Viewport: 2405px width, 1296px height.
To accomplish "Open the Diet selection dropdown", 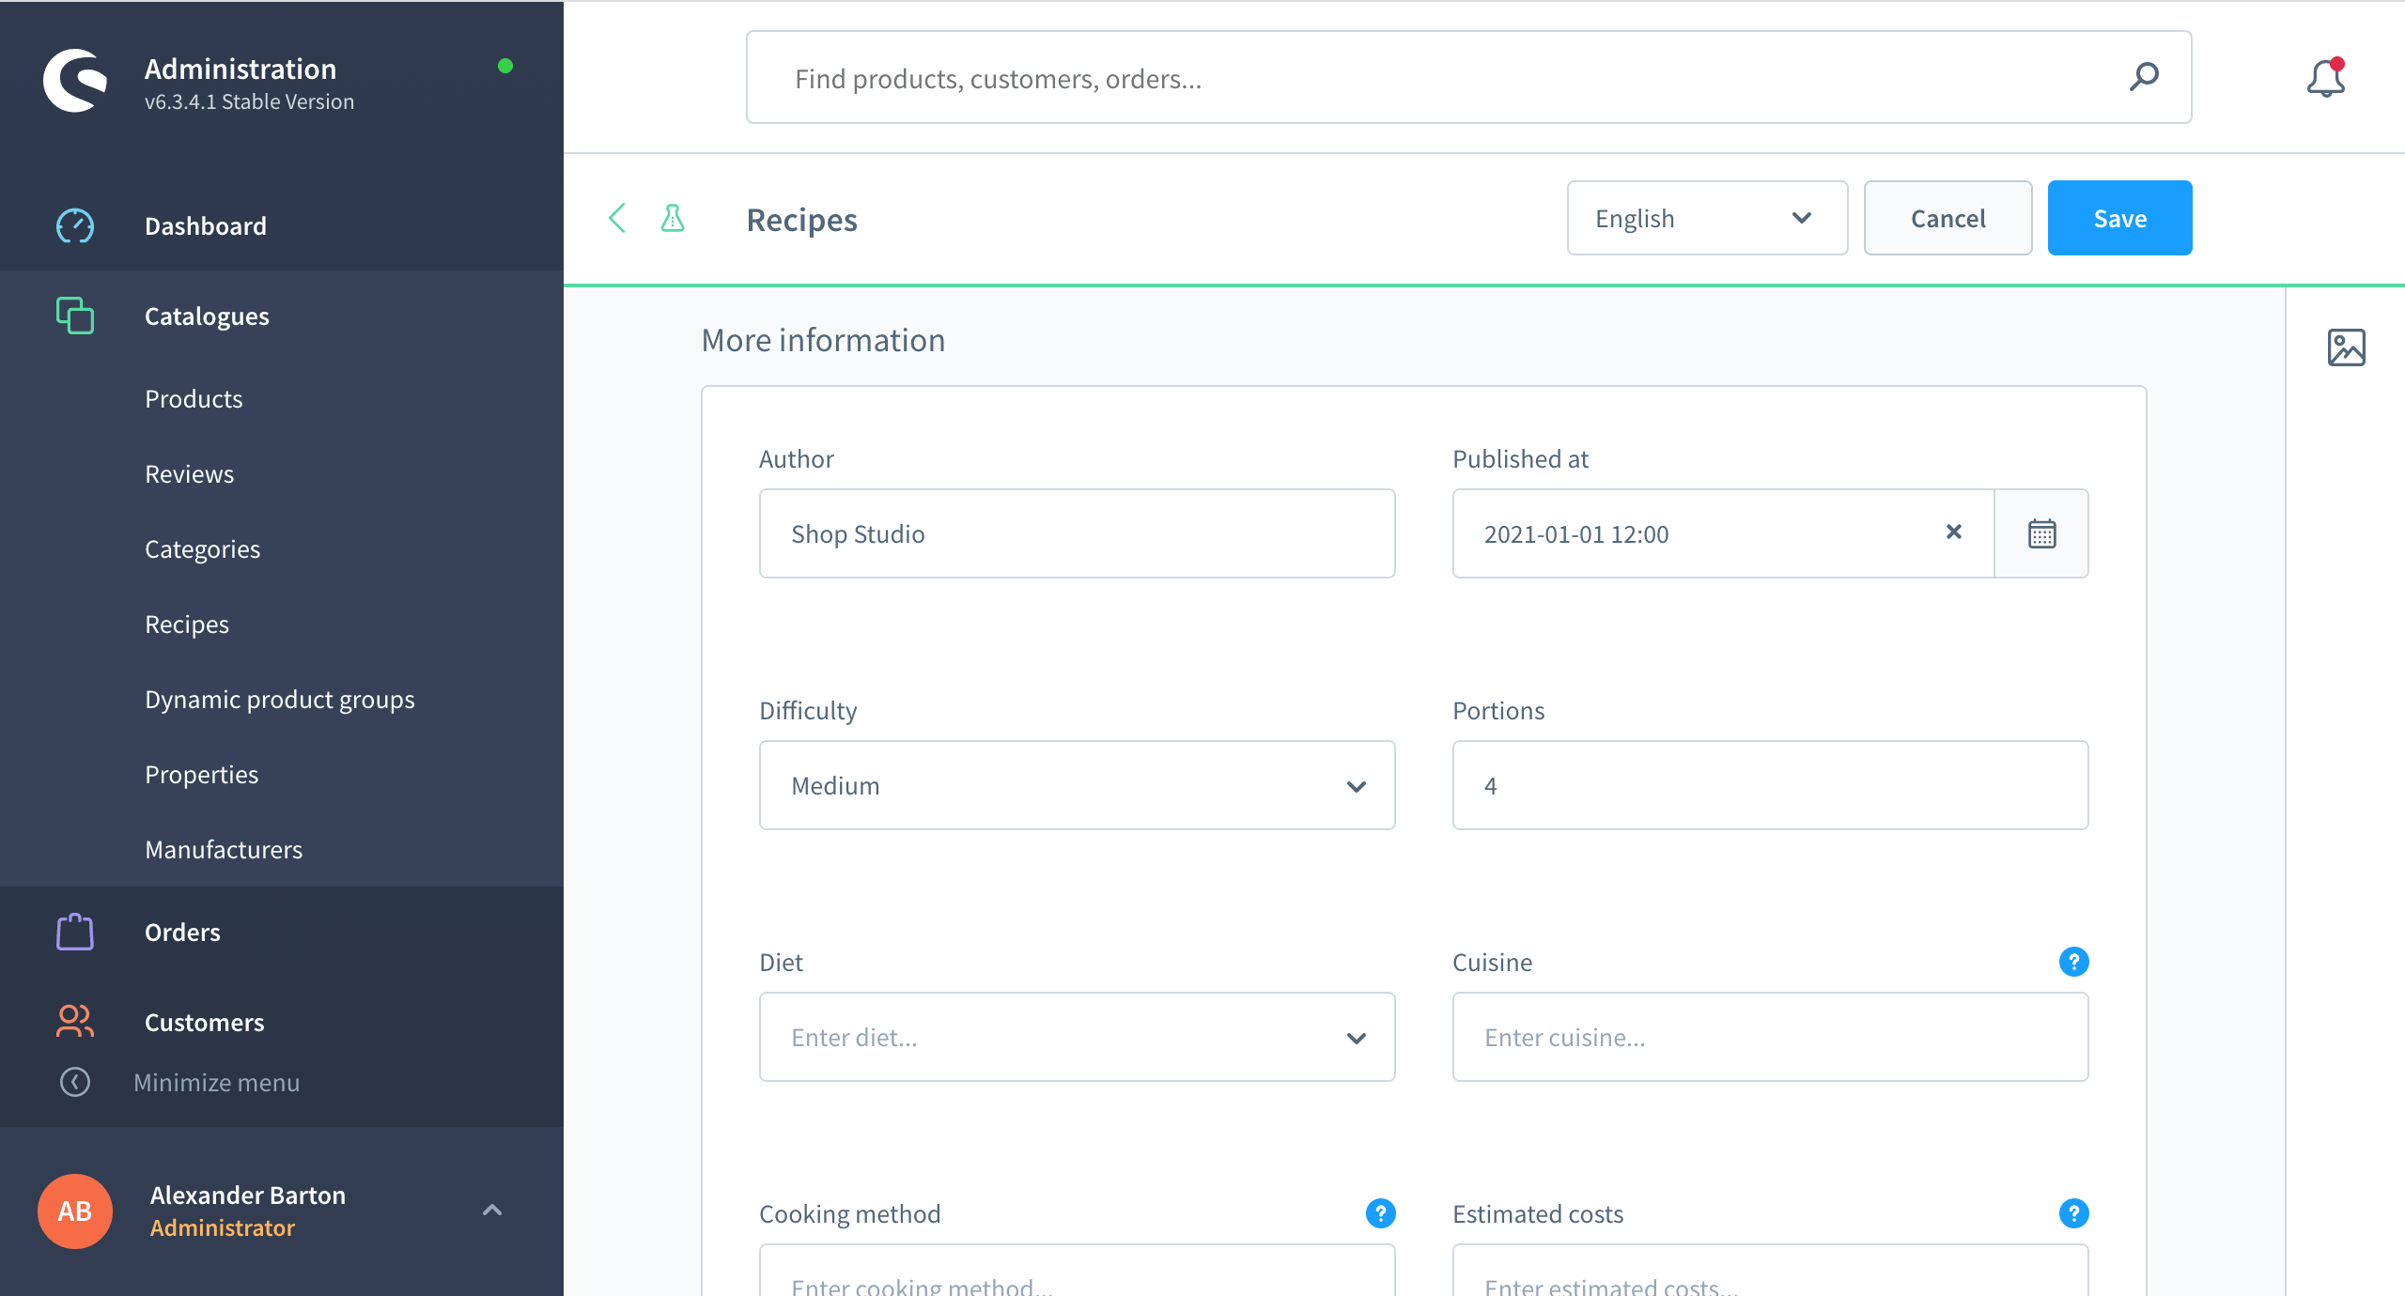I will click(x=1077, y=1037).
